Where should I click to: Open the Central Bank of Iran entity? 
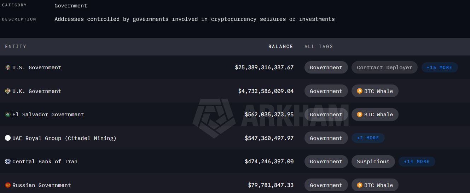[x=45, y=162]
